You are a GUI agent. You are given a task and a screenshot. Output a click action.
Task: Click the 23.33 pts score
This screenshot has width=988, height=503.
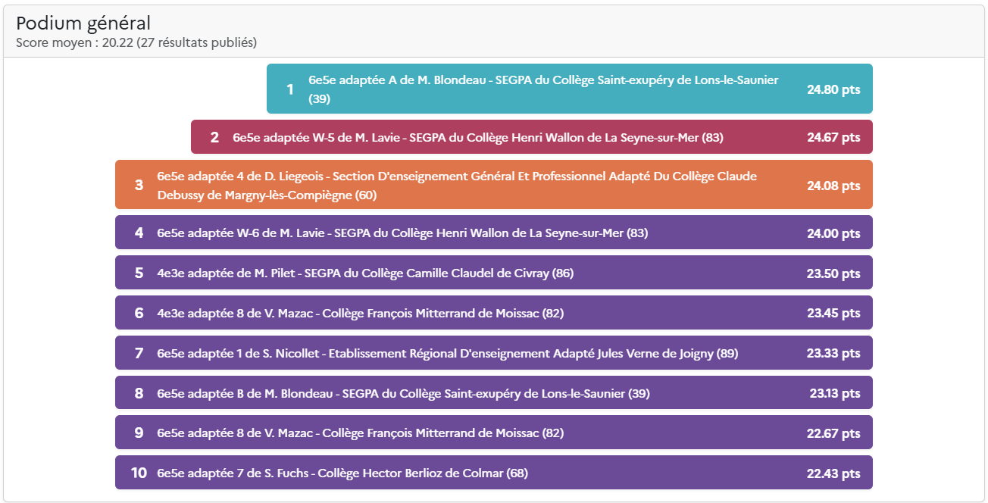[833, 353]
